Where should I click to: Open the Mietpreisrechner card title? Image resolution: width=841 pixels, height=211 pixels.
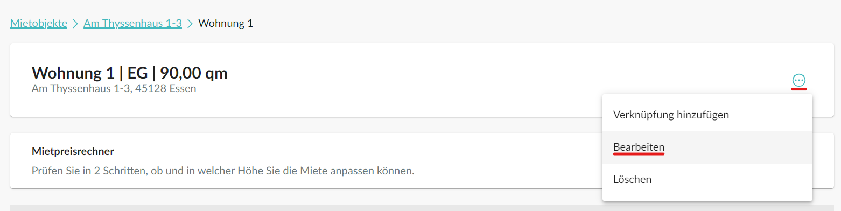[73, 151]
